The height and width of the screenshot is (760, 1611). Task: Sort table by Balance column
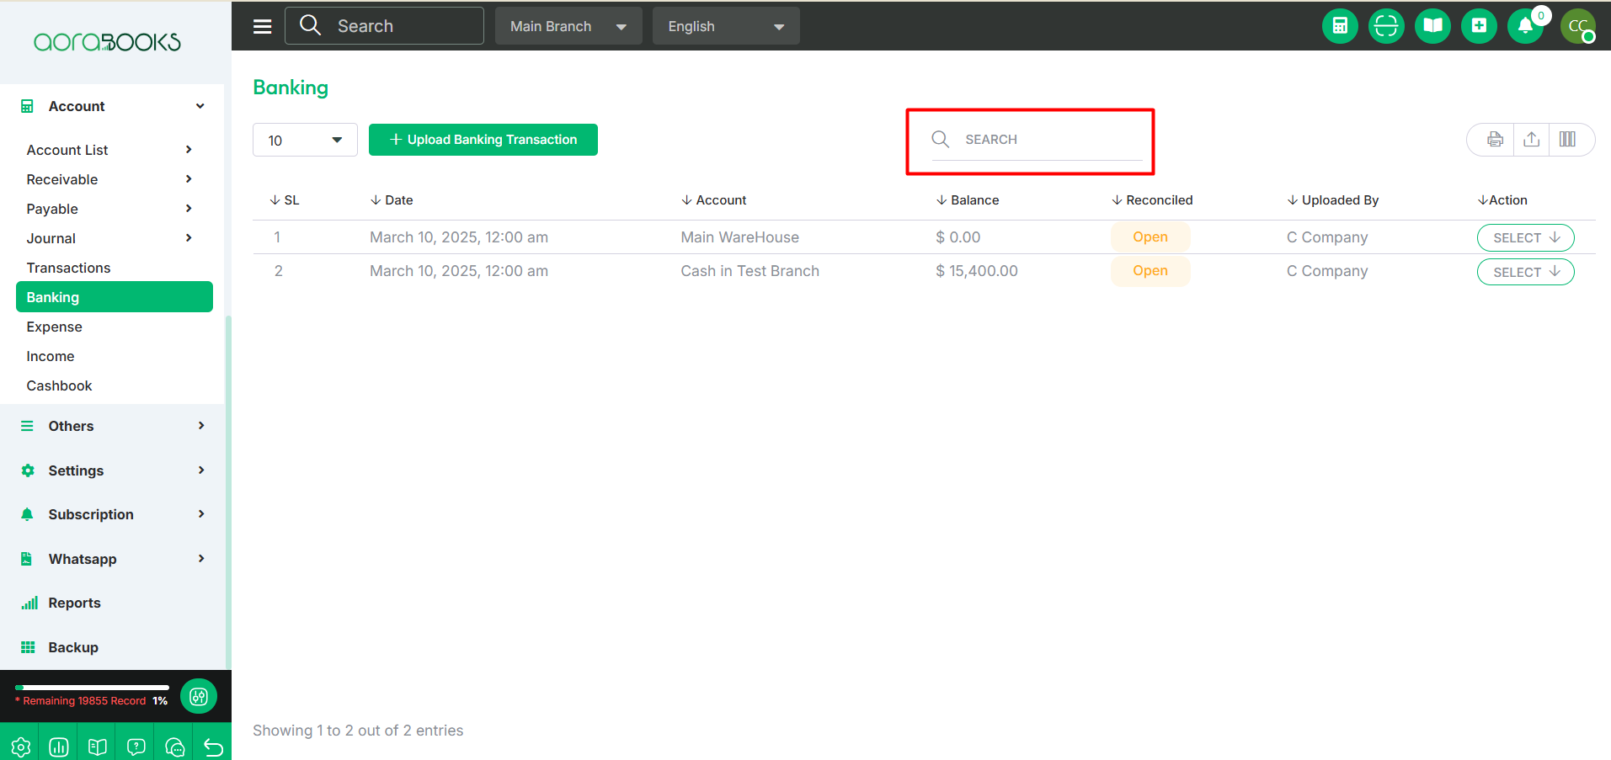tap(968, 200)
